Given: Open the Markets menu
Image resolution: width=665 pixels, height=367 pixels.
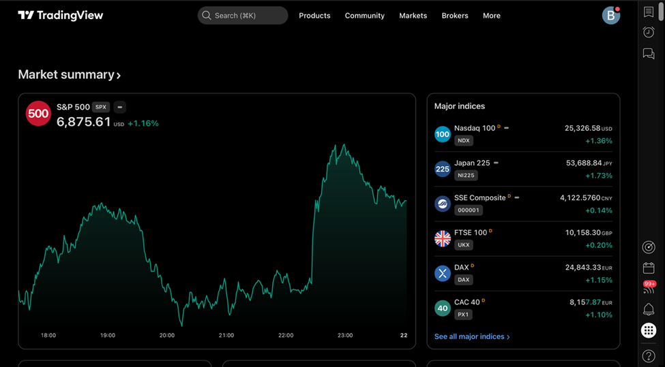Looking at the screenshot, I should (x=413, y=16).
